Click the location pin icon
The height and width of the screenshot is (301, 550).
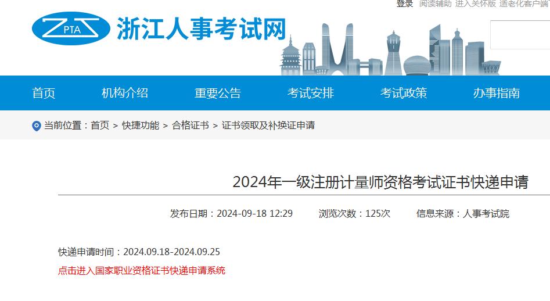tap(36, 126)
